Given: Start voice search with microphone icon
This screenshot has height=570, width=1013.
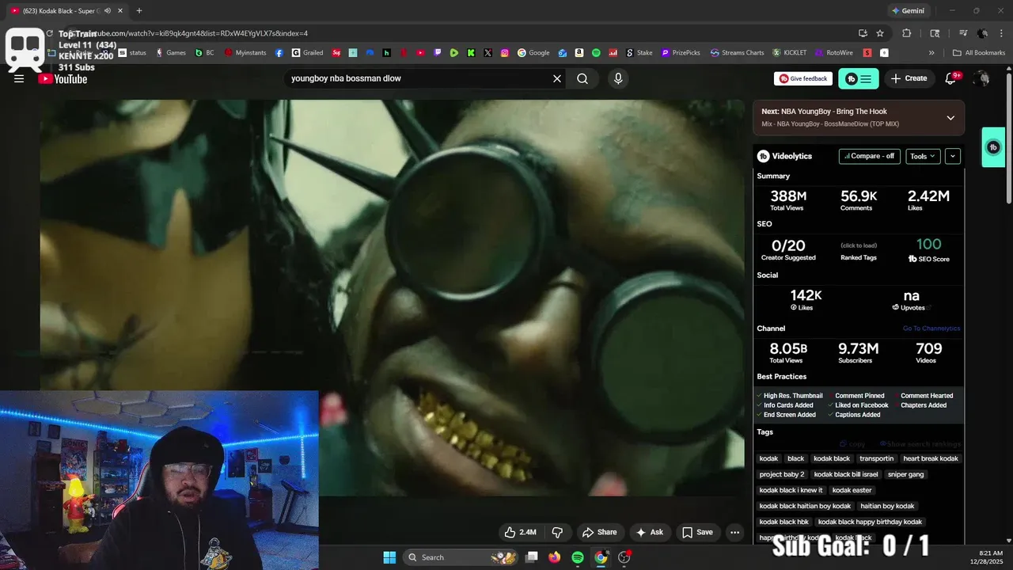Looking at the screenshot, I should [x=618, y=78].
